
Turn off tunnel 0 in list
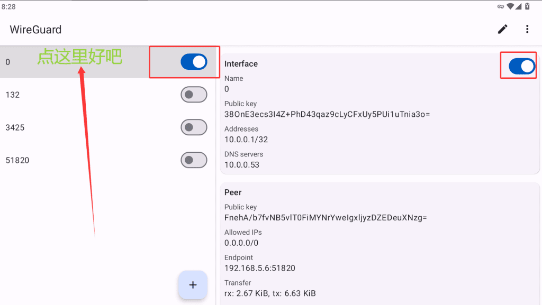(x=194, y=62)
